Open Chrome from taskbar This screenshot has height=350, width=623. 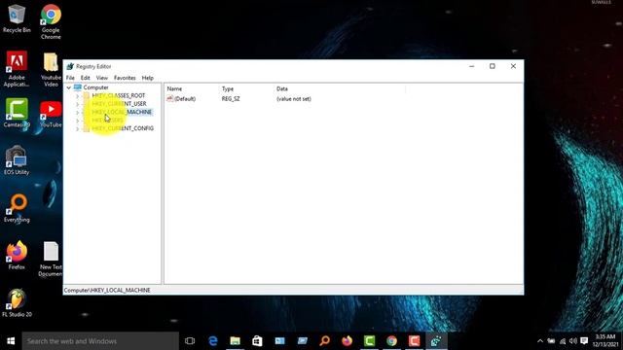[391, 341]
